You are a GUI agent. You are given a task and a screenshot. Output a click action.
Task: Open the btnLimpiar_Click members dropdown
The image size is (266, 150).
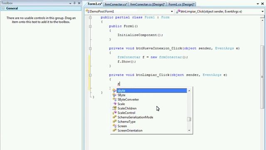(262, 11)
